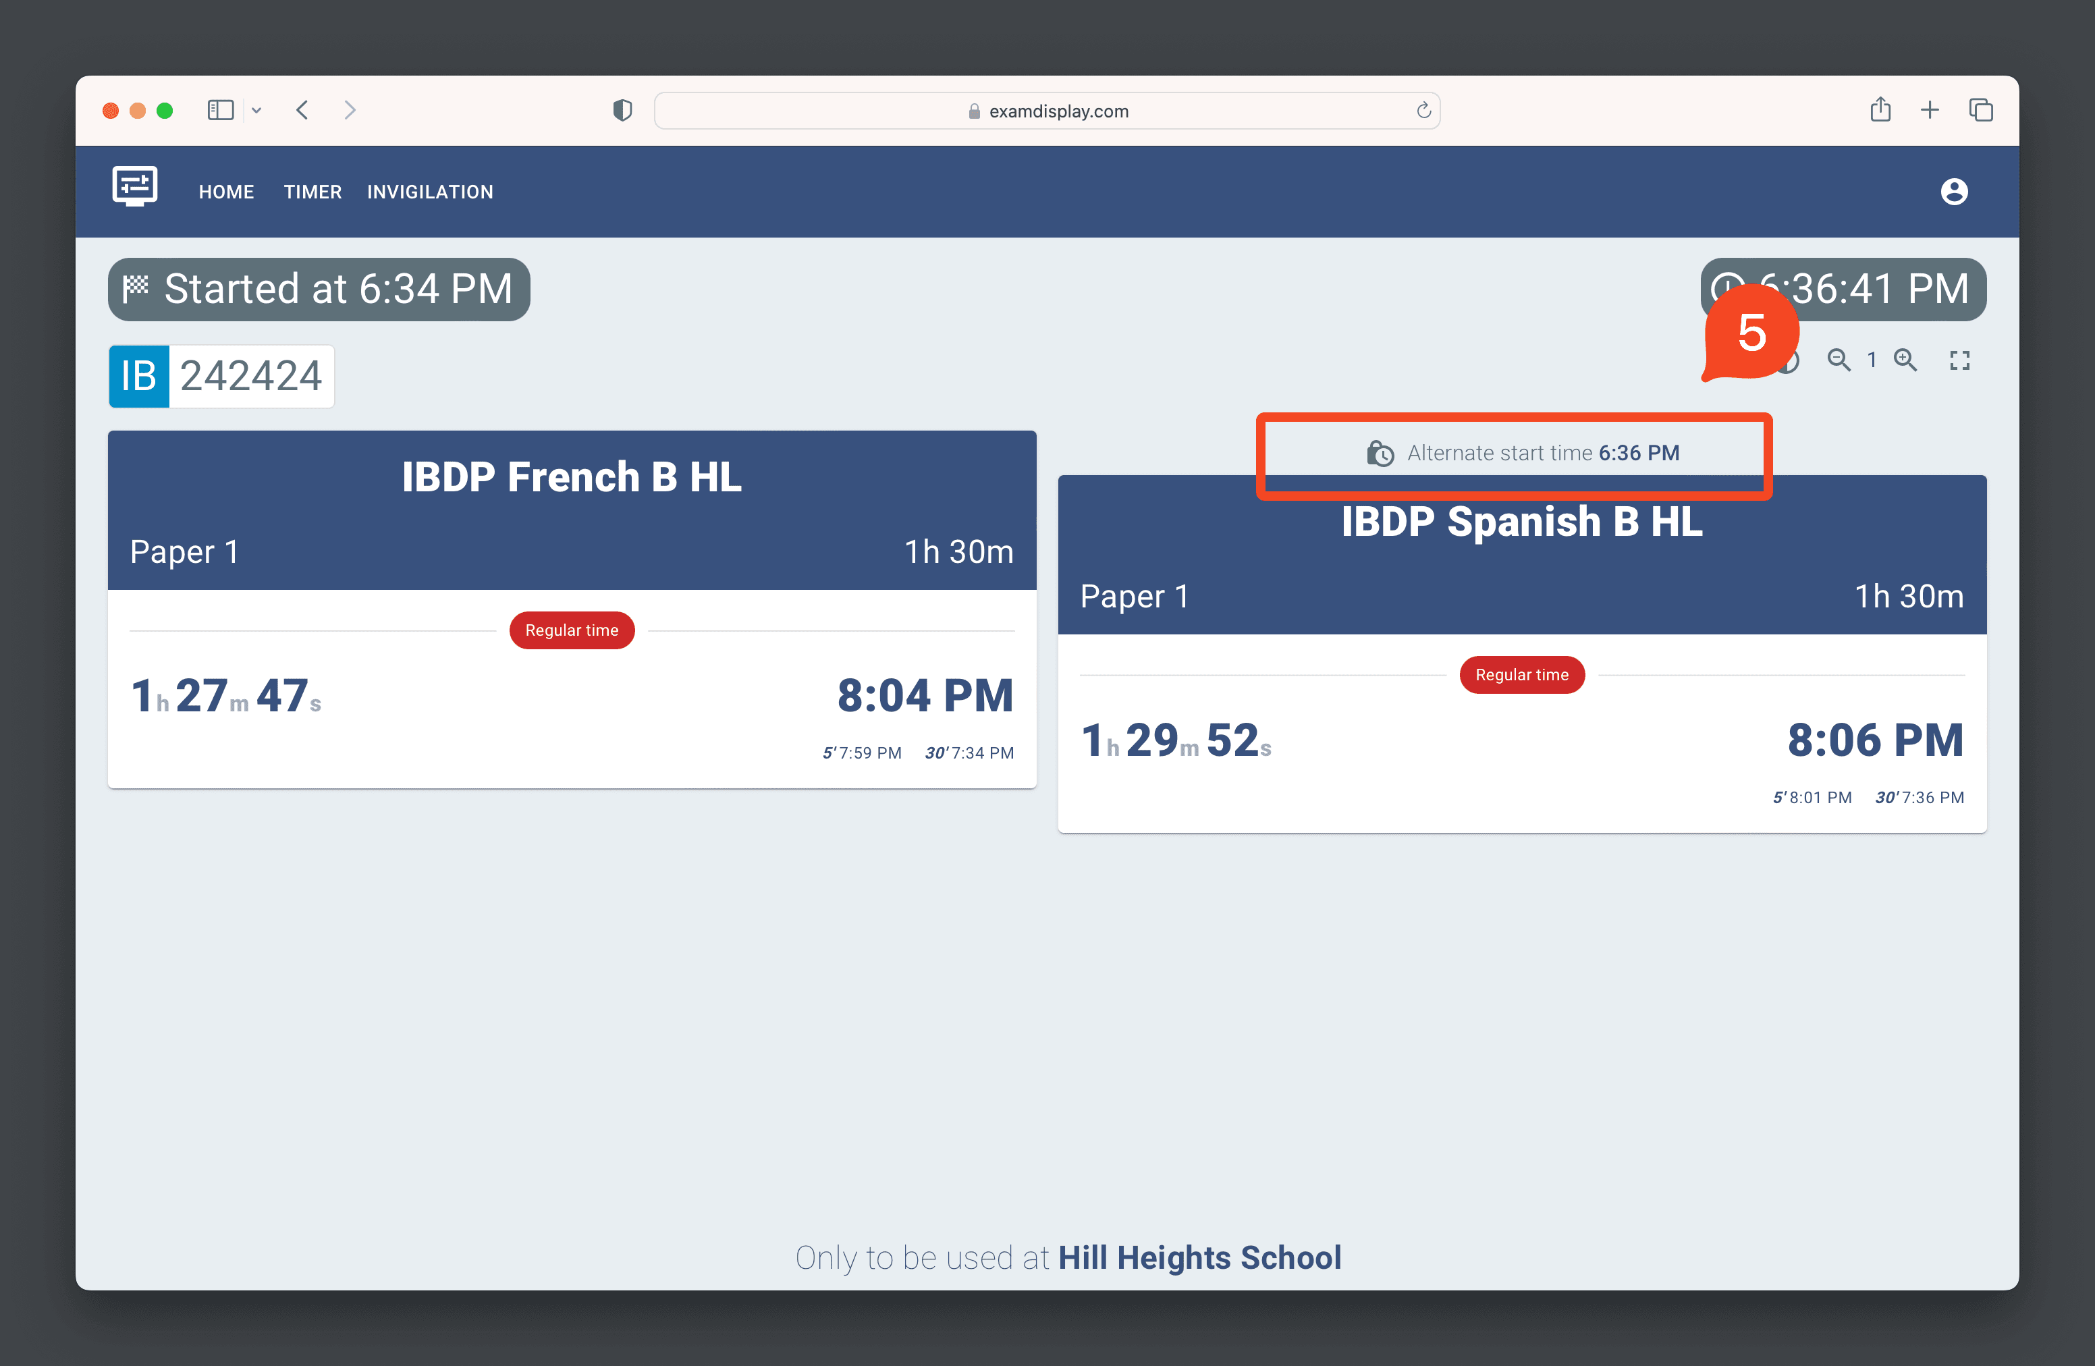Toggle the Safari sidebar icon
The width and height of the screenshot is (2095, 1366).
click(220, 110)
